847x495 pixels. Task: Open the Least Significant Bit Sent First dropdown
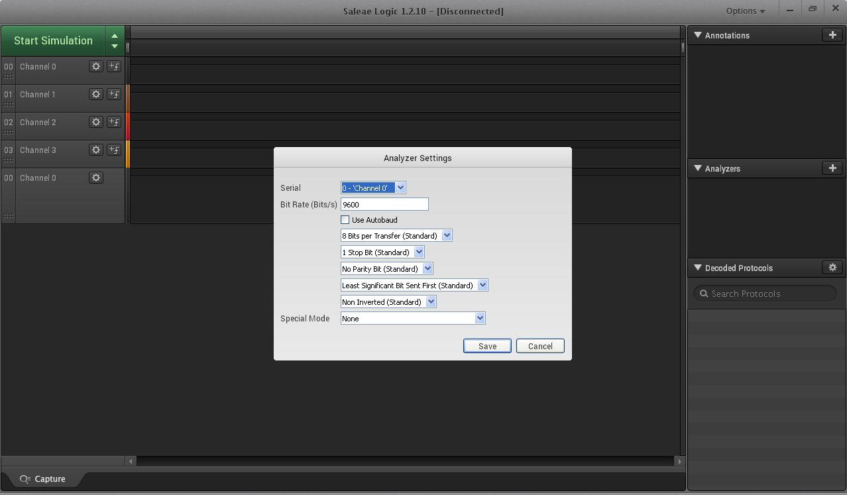[x=414, y=286]
